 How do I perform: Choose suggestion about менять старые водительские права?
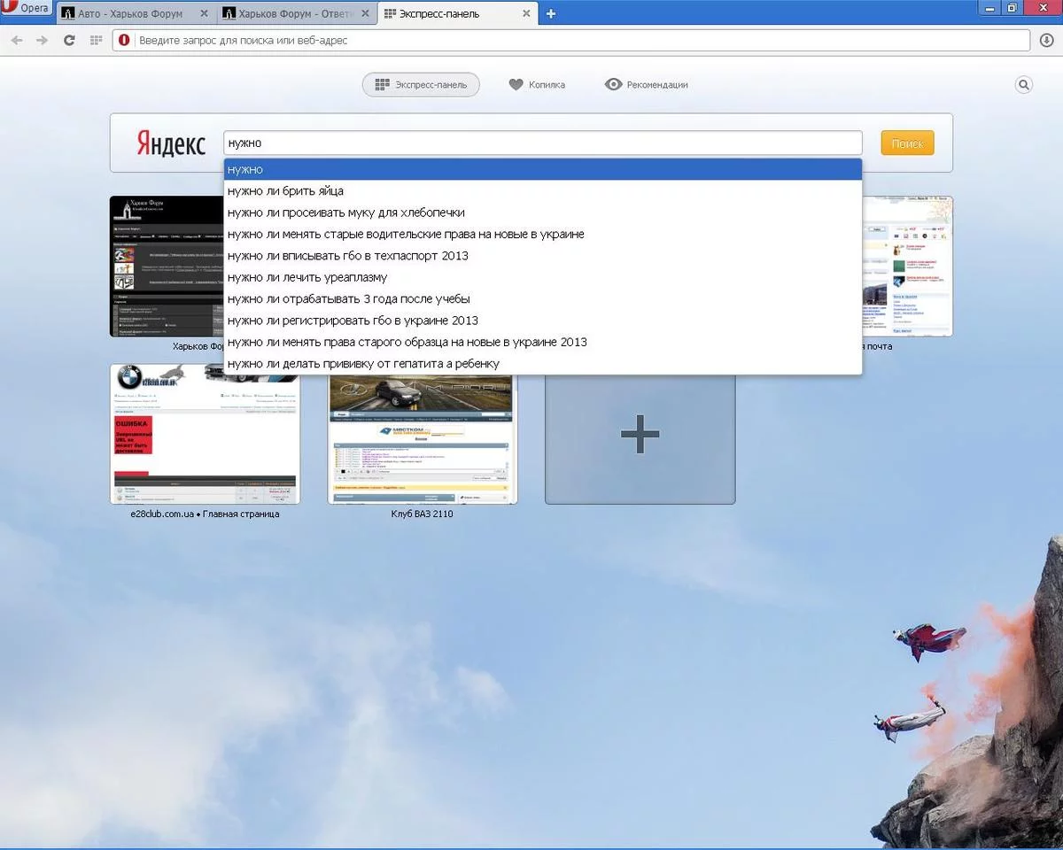click(x=543, y=234)
